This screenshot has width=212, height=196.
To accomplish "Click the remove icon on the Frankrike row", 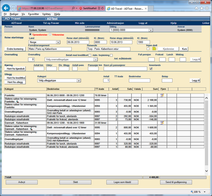I will point(162,95).
